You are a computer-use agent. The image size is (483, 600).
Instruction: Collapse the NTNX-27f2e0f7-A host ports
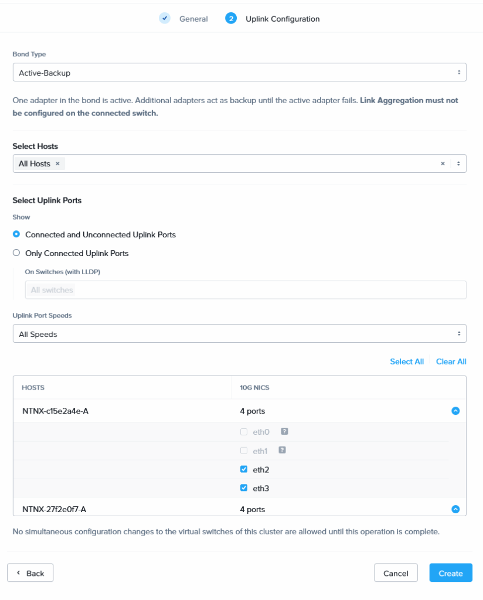point(455,510)
